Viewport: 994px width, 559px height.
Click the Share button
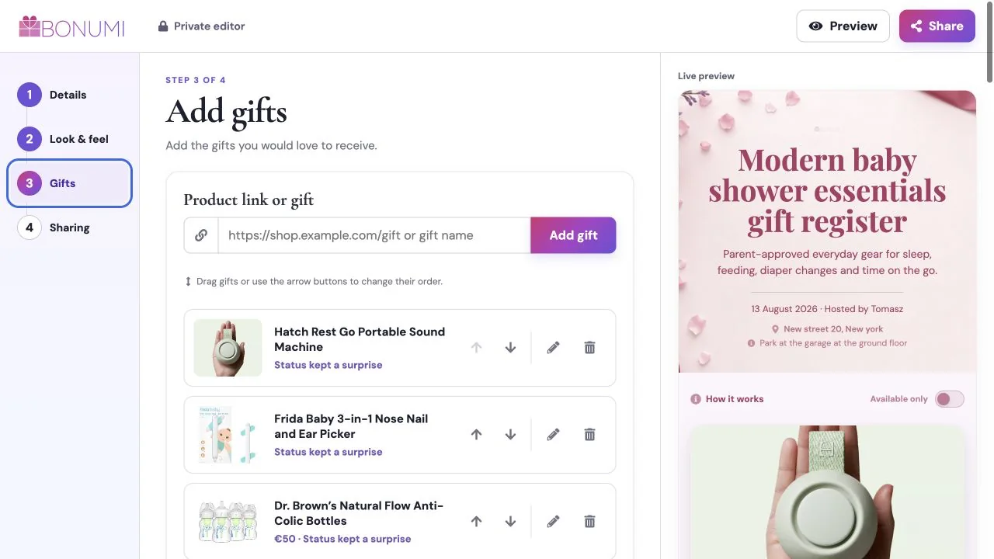tap(937, 26)
